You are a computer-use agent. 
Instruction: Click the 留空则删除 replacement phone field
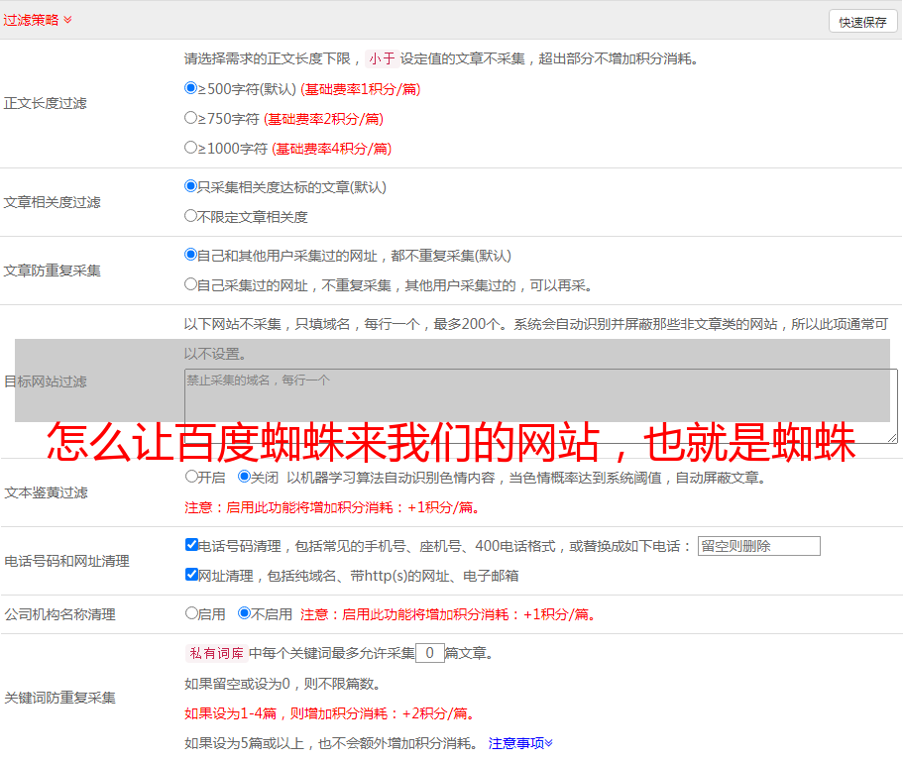[758, 546]
